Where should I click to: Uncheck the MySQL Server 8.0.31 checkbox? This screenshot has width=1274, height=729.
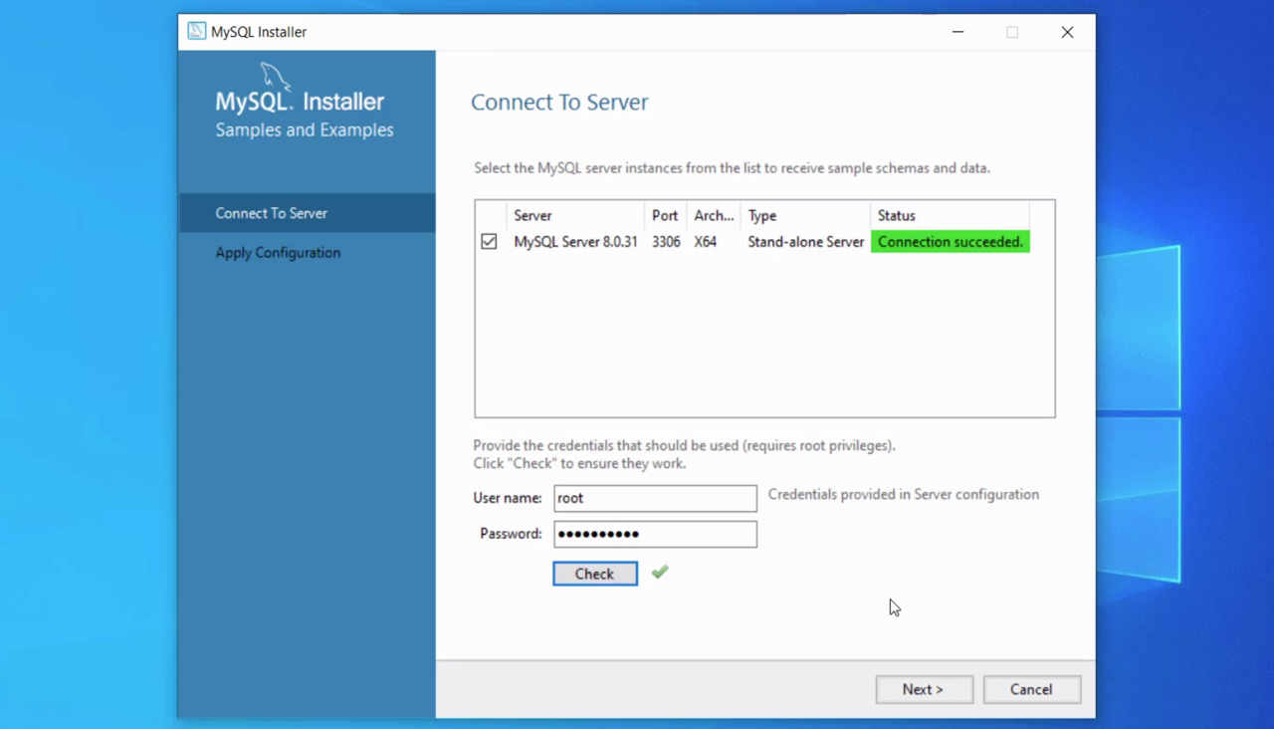click(x=489, y=242)
